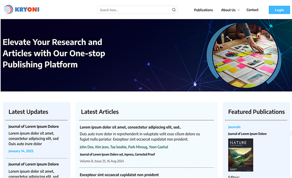Open first Journal of Lorem Ipsum Dolore update
292x178 pixels.
click(x=34, y=126)
